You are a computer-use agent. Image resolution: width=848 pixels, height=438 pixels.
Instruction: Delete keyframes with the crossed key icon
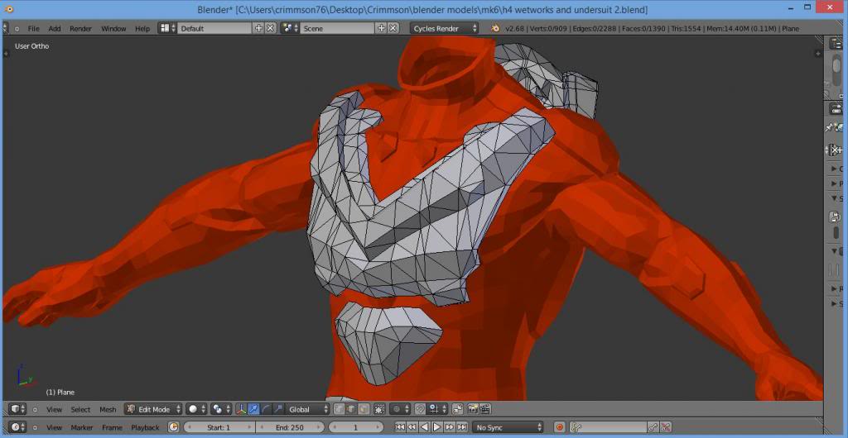point(666,427)
